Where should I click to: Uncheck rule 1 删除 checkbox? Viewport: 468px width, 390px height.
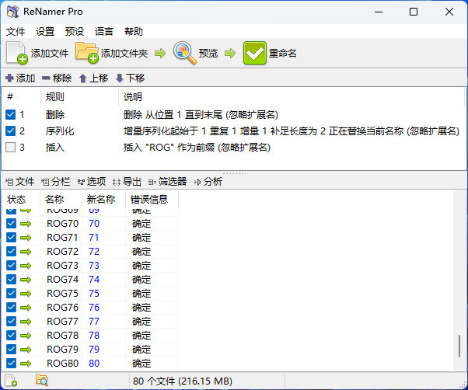[x=10, y=114]
